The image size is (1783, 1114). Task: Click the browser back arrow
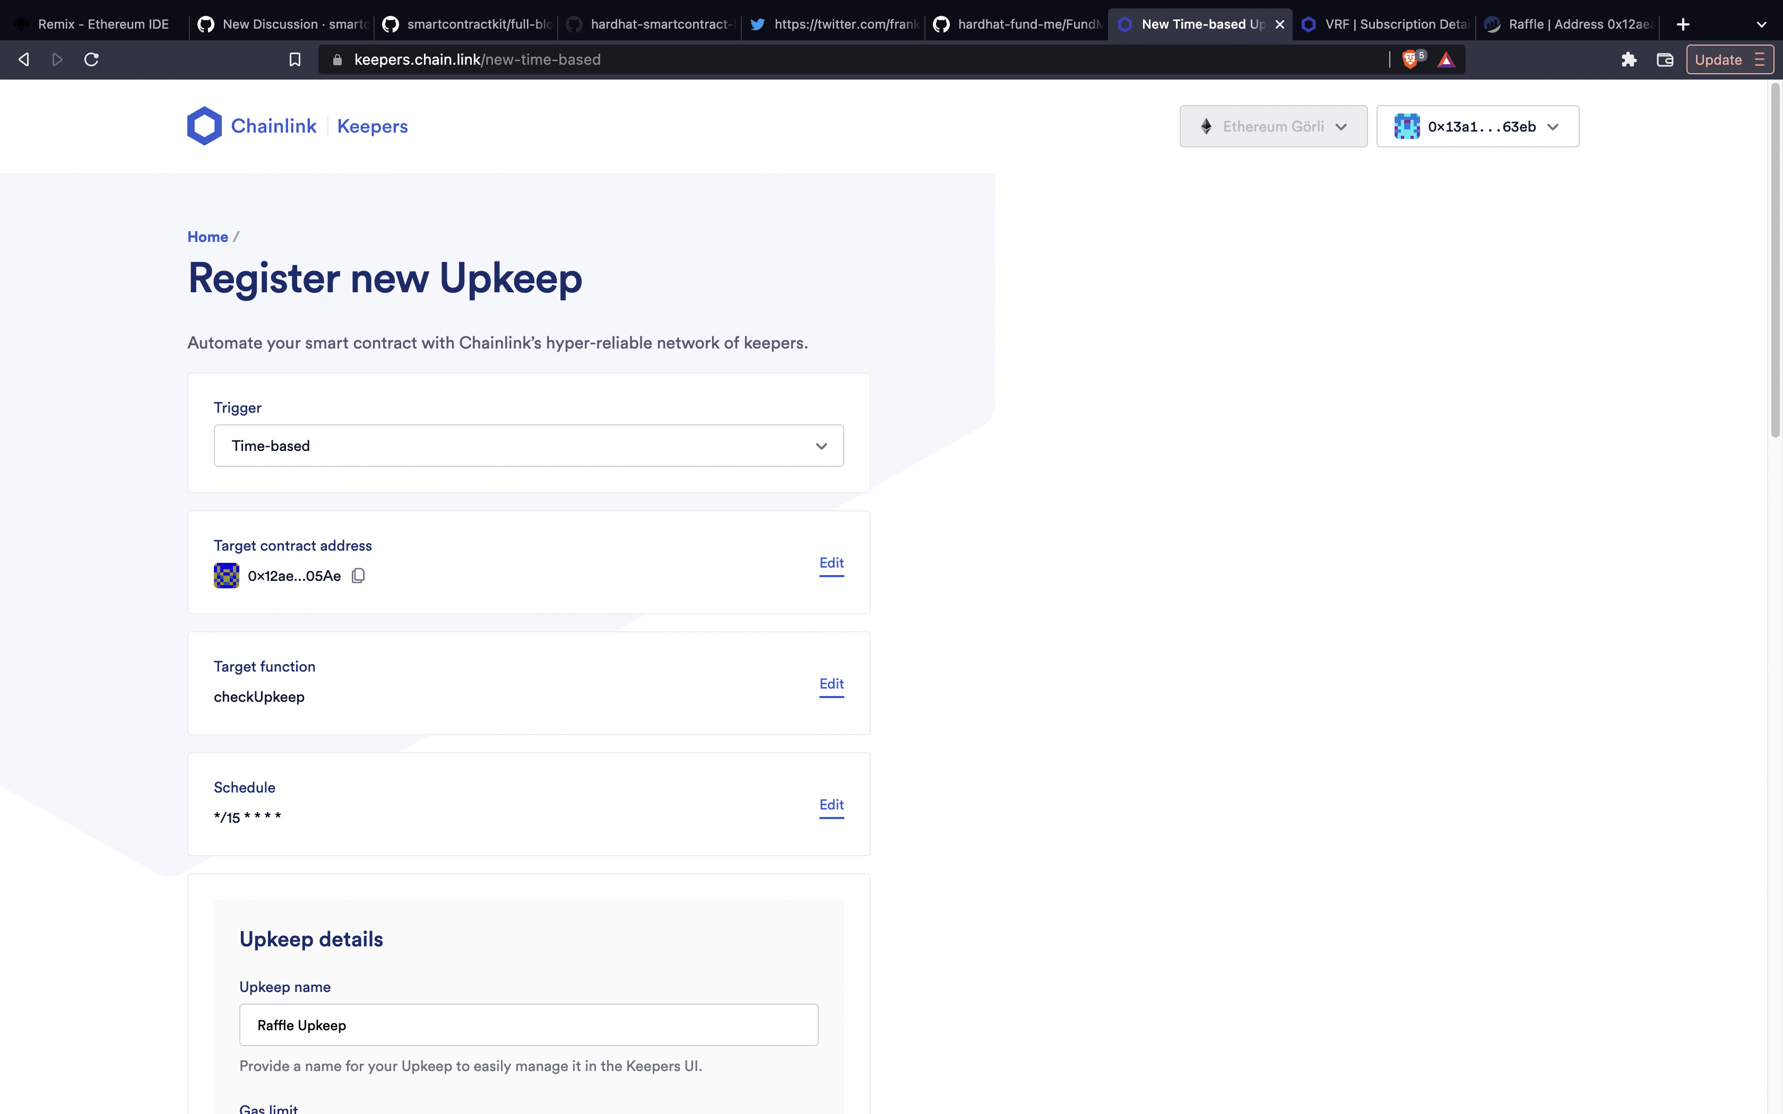(23, 59)
